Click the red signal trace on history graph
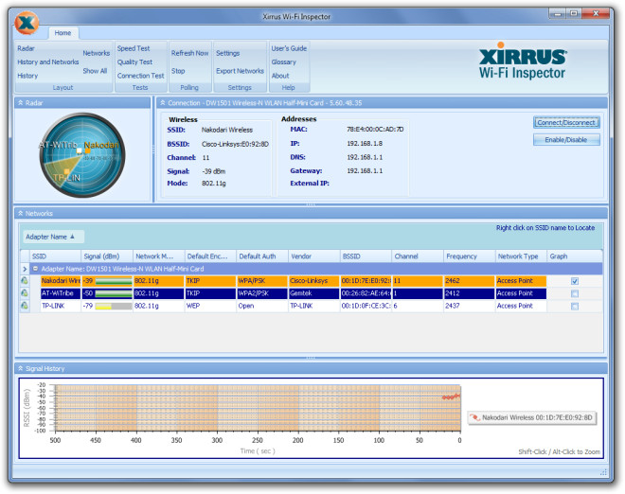Viewport: 625px width, 494px height. click(451, 397)
